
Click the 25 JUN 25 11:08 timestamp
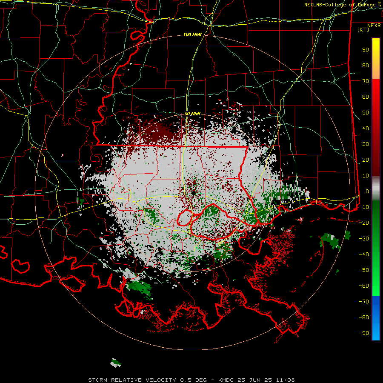click(x=266, y=380)
